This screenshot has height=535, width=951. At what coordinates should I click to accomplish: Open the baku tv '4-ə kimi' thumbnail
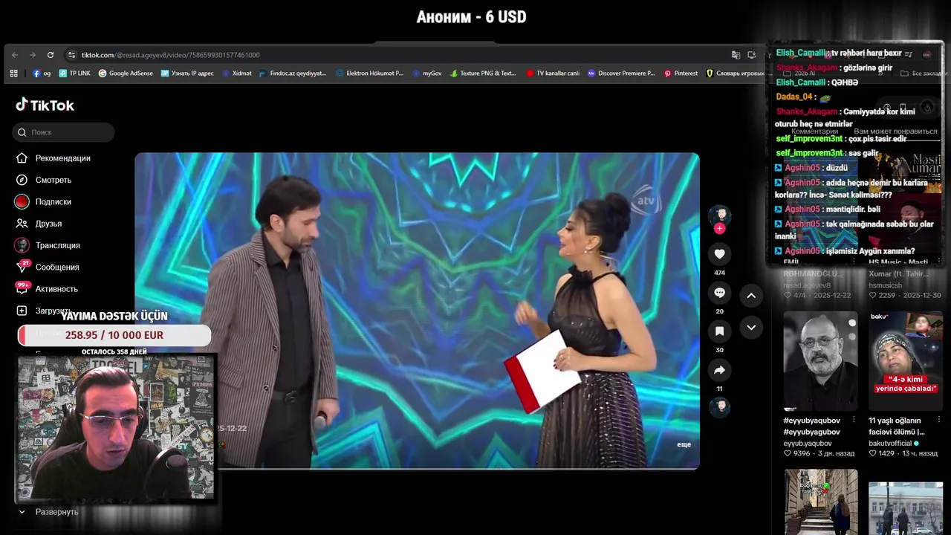906,360
